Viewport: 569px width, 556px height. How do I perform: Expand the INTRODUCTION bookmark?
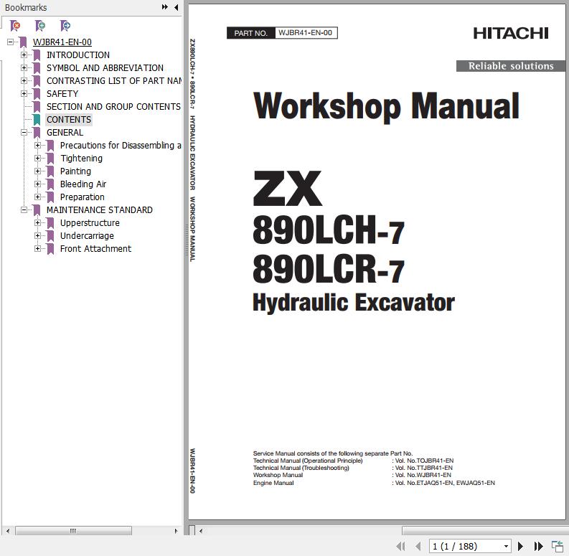[24, 55]
